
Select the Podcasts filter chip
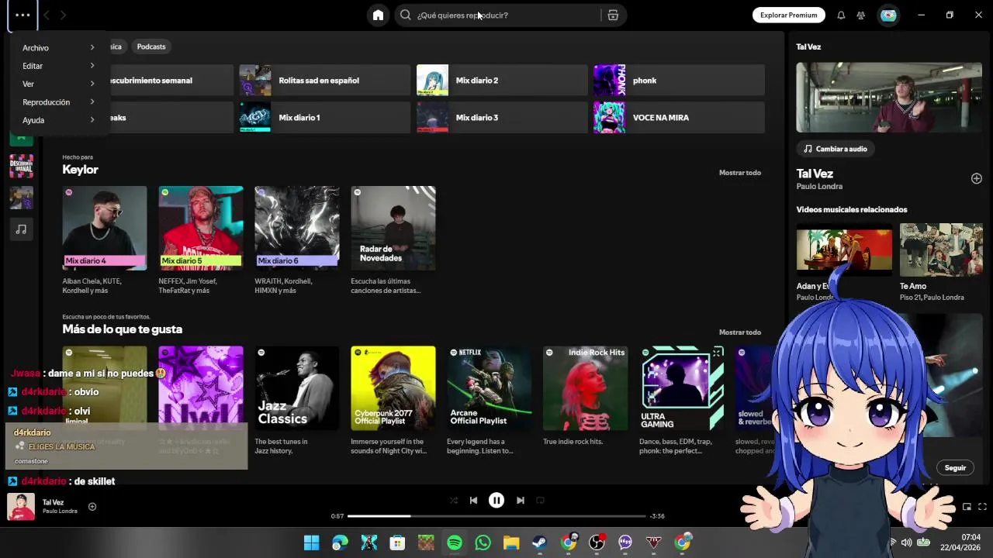151,46
